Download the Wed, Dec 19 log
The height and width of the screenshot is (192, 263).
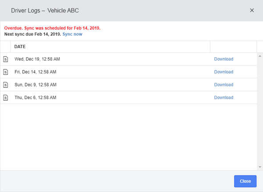(223, 59)
